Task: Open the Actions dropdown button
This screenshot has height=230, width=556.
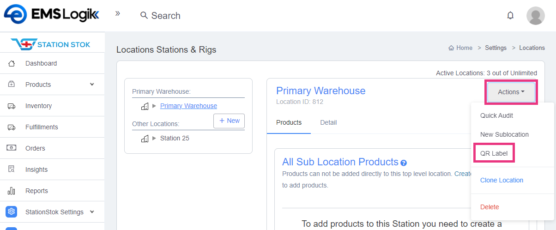Action: (x=511, y=92)
